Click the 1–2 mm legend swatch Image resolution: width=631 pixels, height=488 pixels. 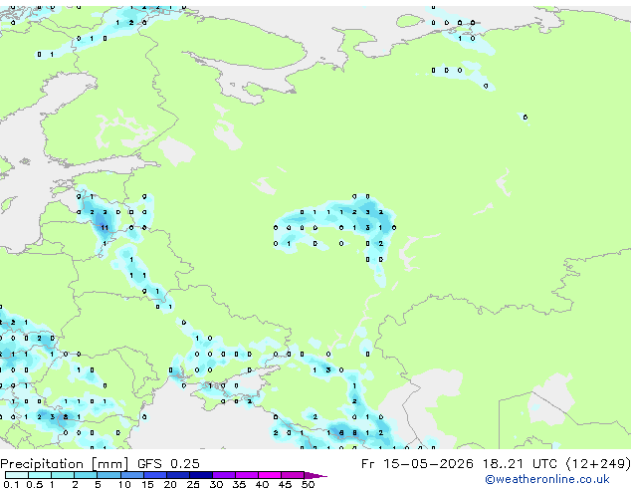(63, 475)
